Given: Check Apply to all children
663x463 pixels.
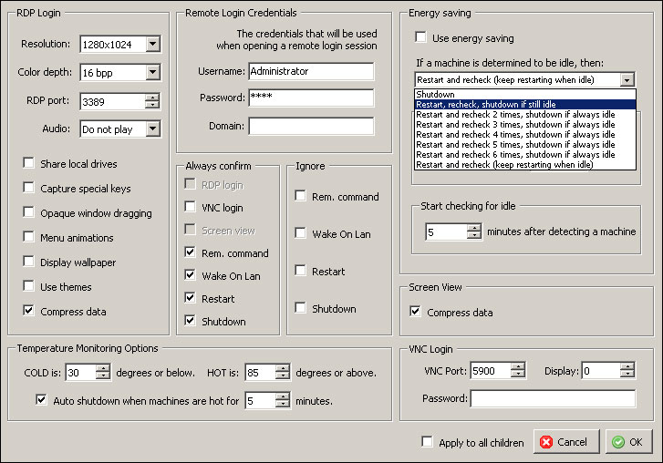Looking at the screenshot, I should click(x=428, y=443).
